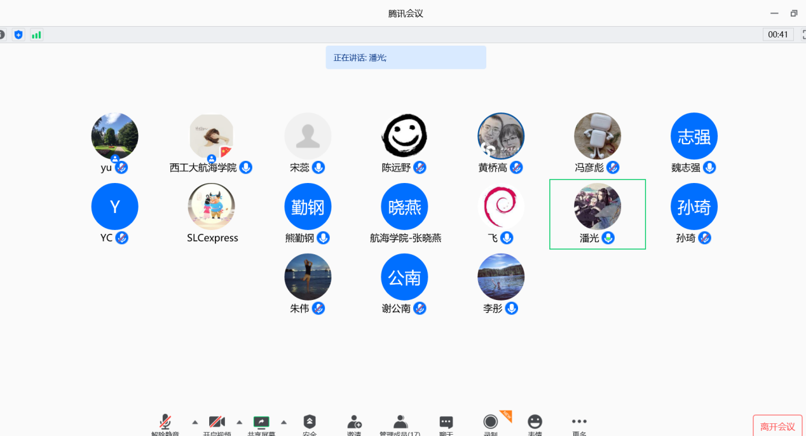Viewport: 806px width, 436px height.
Task: Click the red 离开会议 leave meeting button
Action: (x=778, y=426)
